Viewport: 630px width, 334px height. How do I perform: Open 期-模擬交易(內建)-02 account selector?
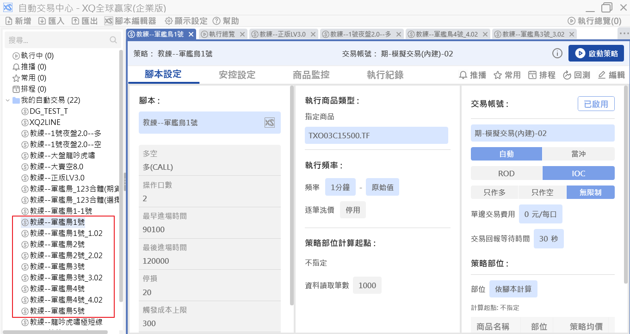coord(543,133)
